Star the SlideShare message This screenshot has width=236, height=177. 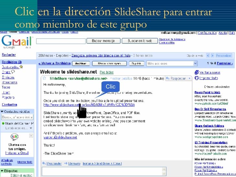(x=44, y=78)
